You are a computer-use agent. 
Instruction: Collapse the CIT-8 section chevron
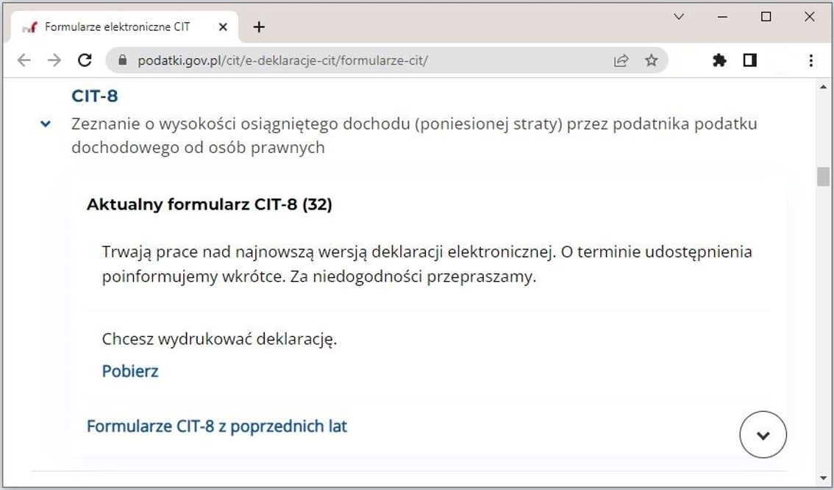click(46, 124)
